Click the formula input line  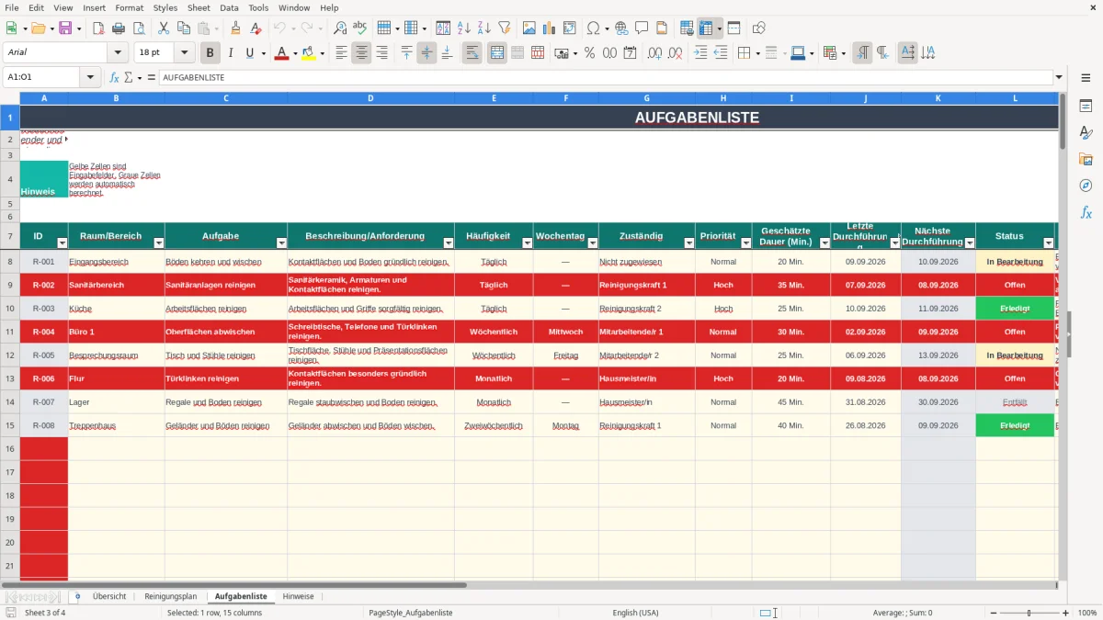tap(605, 77)
